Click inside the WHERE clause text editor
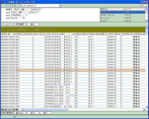The height and width of the screenshot is (119, 149). 50,15
